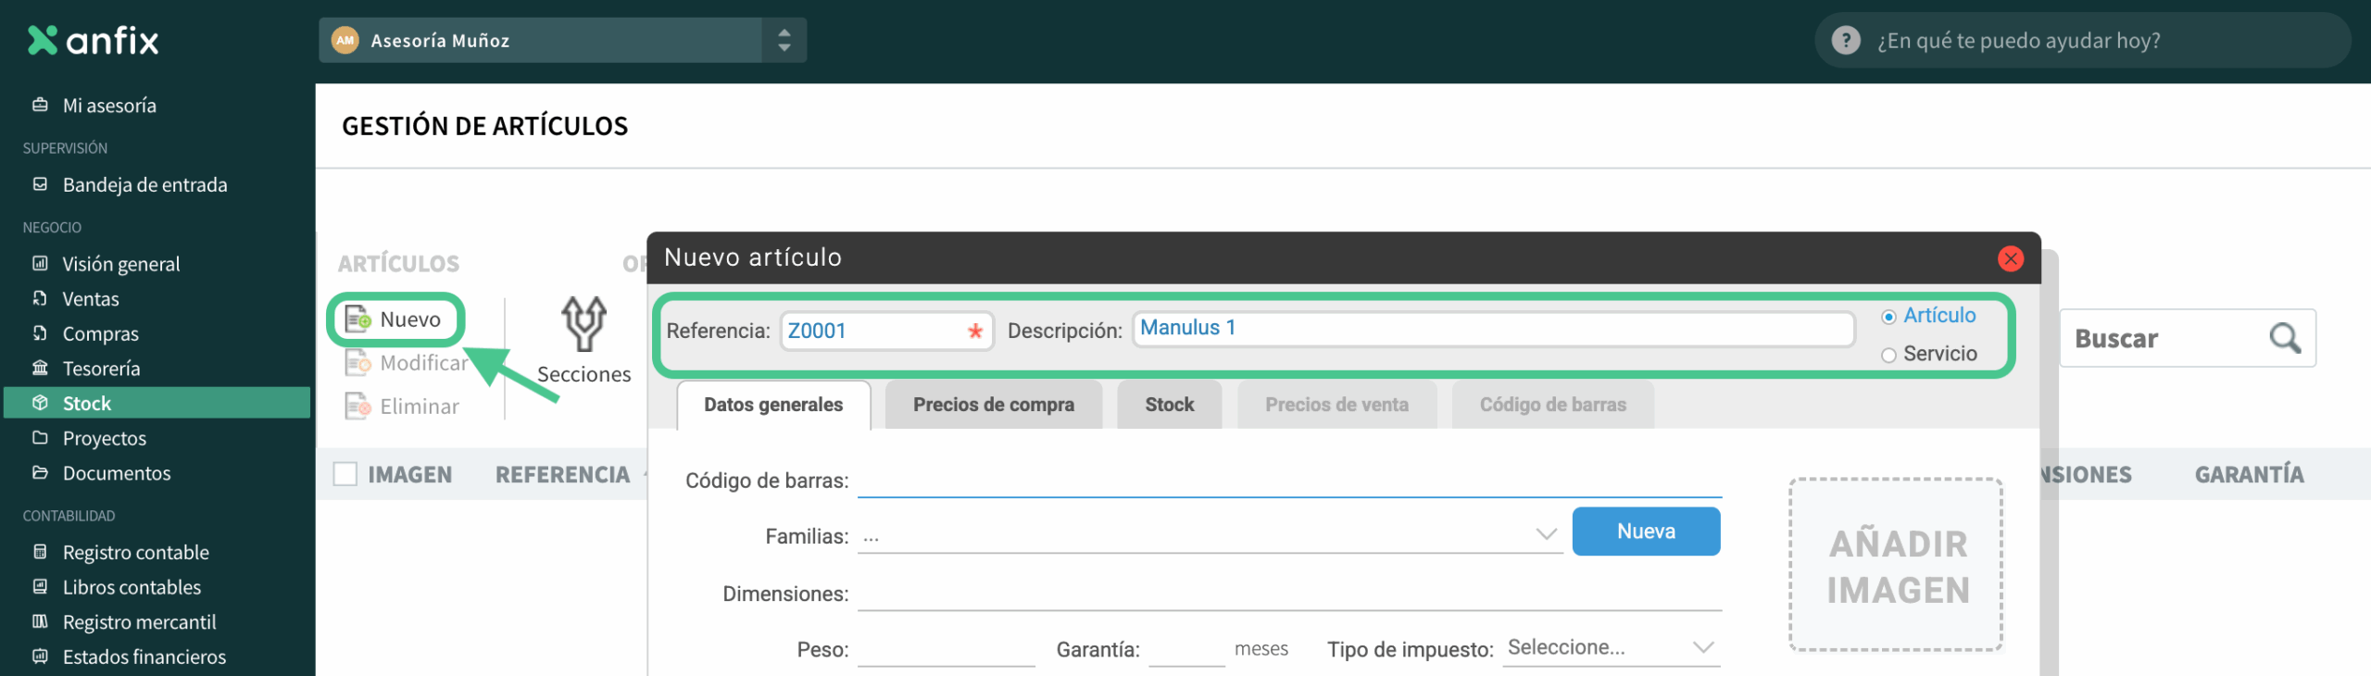
Task: Open the Asesoría Muñoz company selector
Action: coord(561,41)
